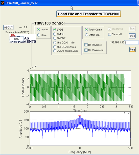
Task: Click the 192.168.1.12 IP prefix text
Action: [x=117, y=42]
